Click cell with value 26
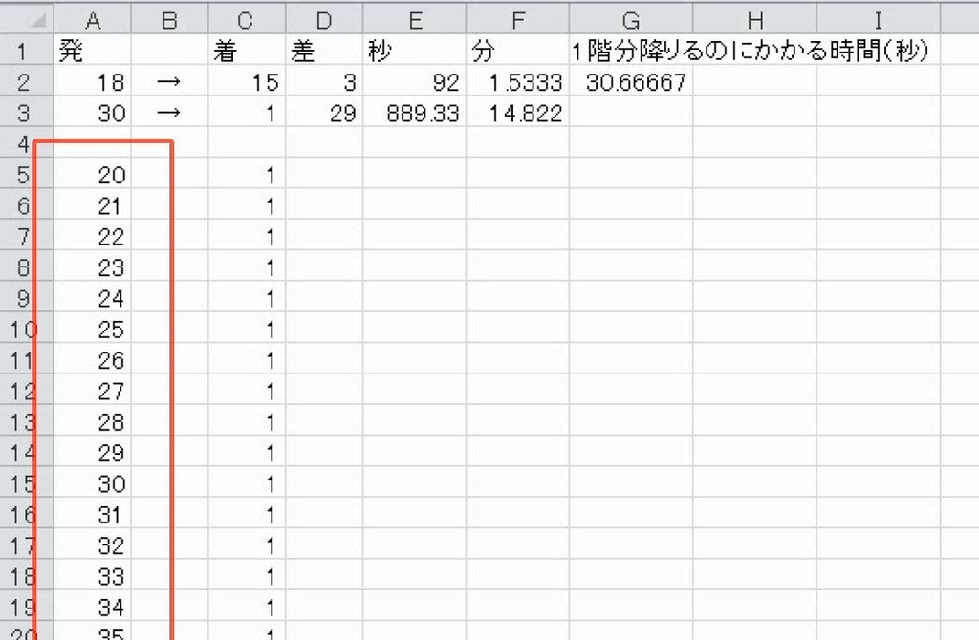 [93, 359]
